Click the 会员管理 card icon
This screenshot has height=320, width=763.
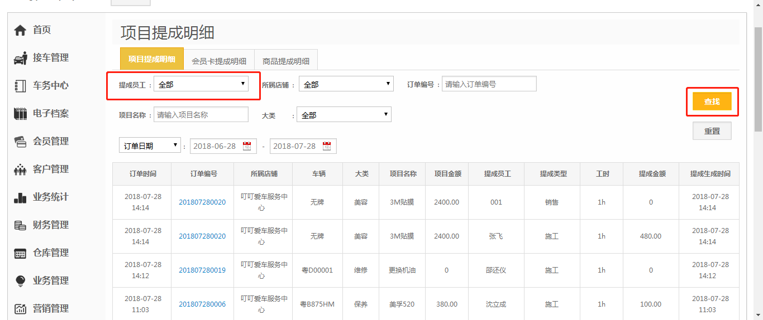pyautogui.click(x=20, y=142)
